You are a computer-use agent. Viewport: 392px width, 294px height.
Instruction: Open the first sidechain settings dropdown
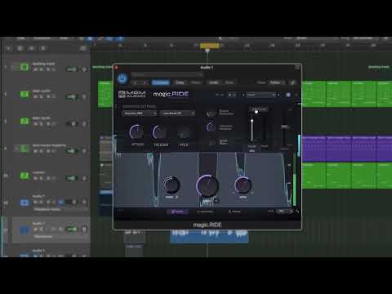(140, 114)
